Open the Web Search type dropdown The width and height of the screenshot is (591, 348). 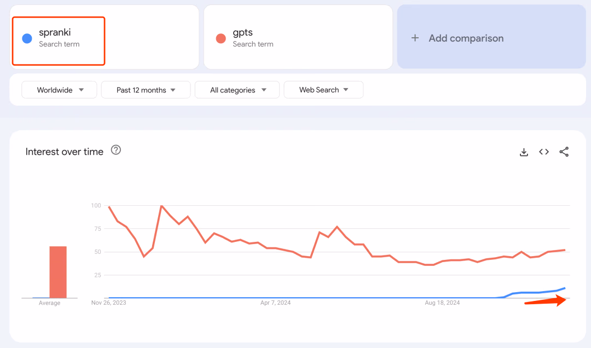tap(323, 90)
